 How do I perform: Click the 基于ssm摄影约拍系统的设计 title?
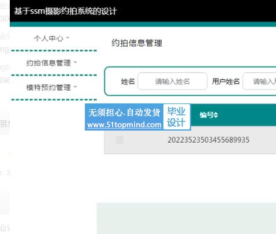tap(66, 11)
